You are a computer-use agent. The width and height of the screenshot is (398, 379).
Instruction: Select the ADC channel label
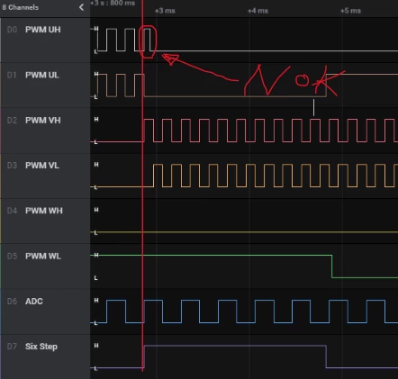click(x=34, y=302)
